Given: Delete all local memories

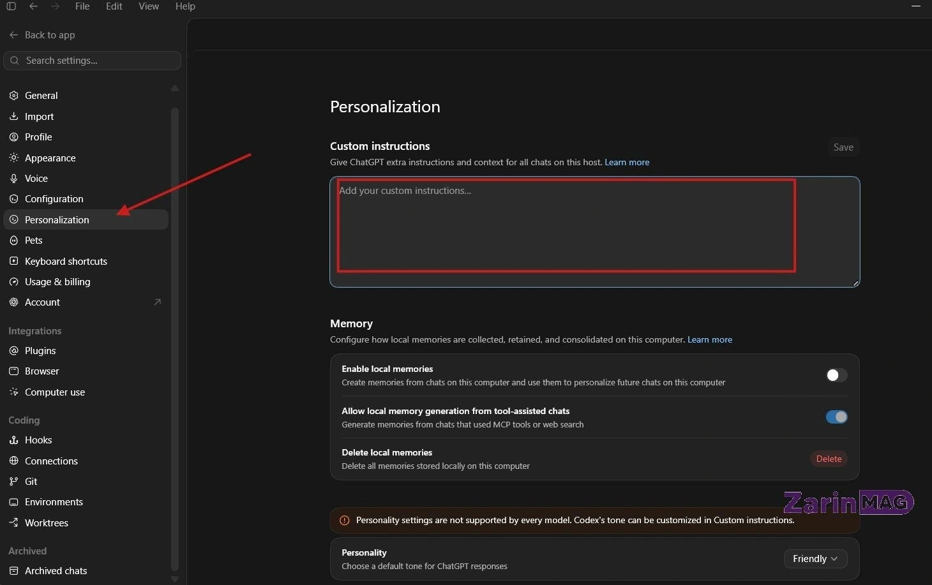Looking at the screenshot, I should [829, 459].
